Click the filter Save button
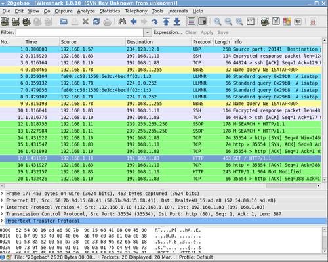Screen dimensions: 328x262 (223, 32)
